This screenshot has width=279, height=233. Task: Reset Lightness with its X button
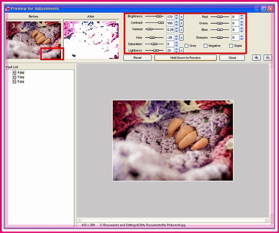pyautogui.click(x=181, y=50)
